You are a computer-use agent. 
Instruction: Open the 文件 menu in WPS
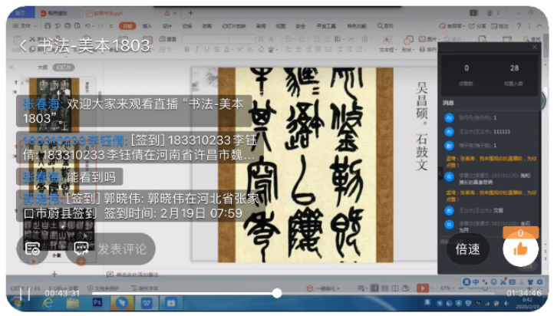[x=25, y=26]
